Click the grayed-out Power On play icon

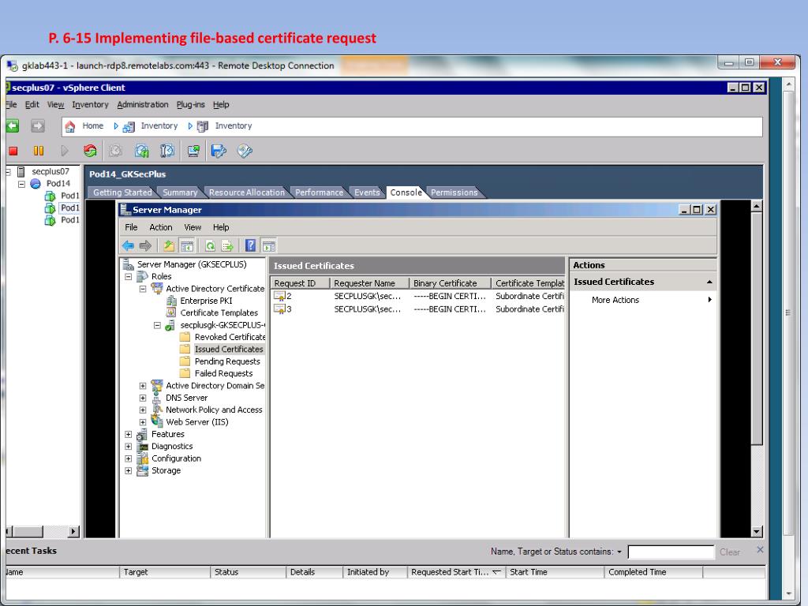[65, 151]
